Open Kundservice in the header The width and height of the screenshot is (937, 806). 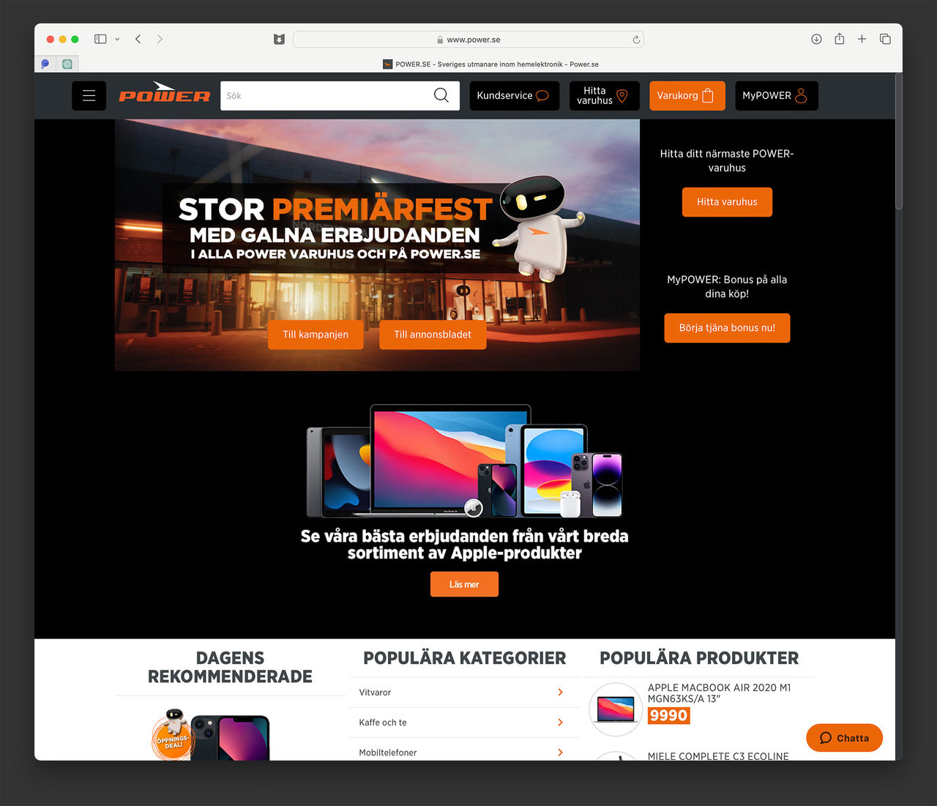(514, 96)
